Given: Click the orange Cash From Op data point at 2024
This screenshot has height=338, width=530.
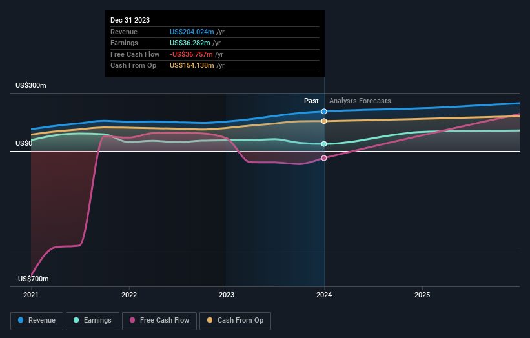Looking at the screenshot, I should click(x=324, y=121).
